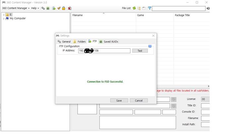
Task: Click the blue monitor icon in FTP Configuration
Action: (150, 46)
